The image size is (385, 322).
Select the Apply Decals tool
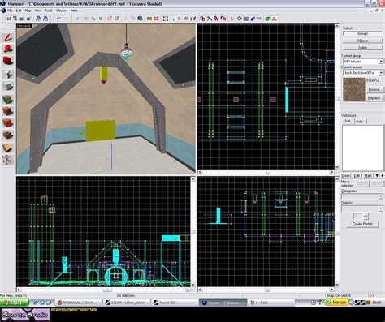click(8, 122)
